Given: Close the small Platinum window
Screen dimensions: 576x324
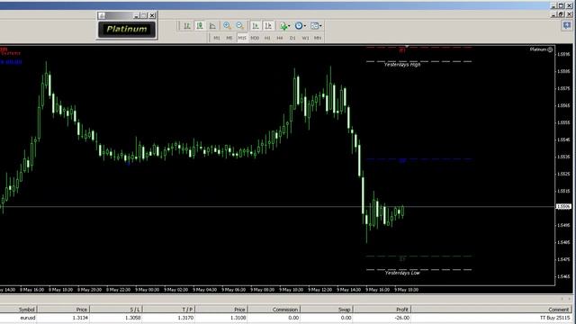Looking at the screenshot, I should pyautogui.click(x=152, y=15).
